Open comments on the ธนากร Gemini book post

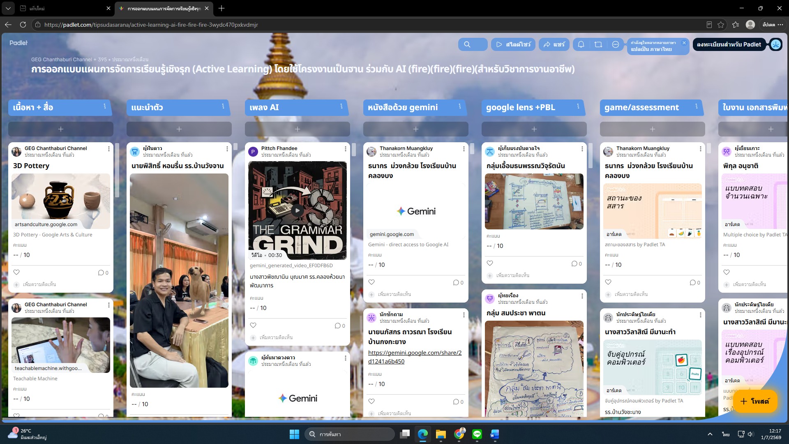(458, 282)
